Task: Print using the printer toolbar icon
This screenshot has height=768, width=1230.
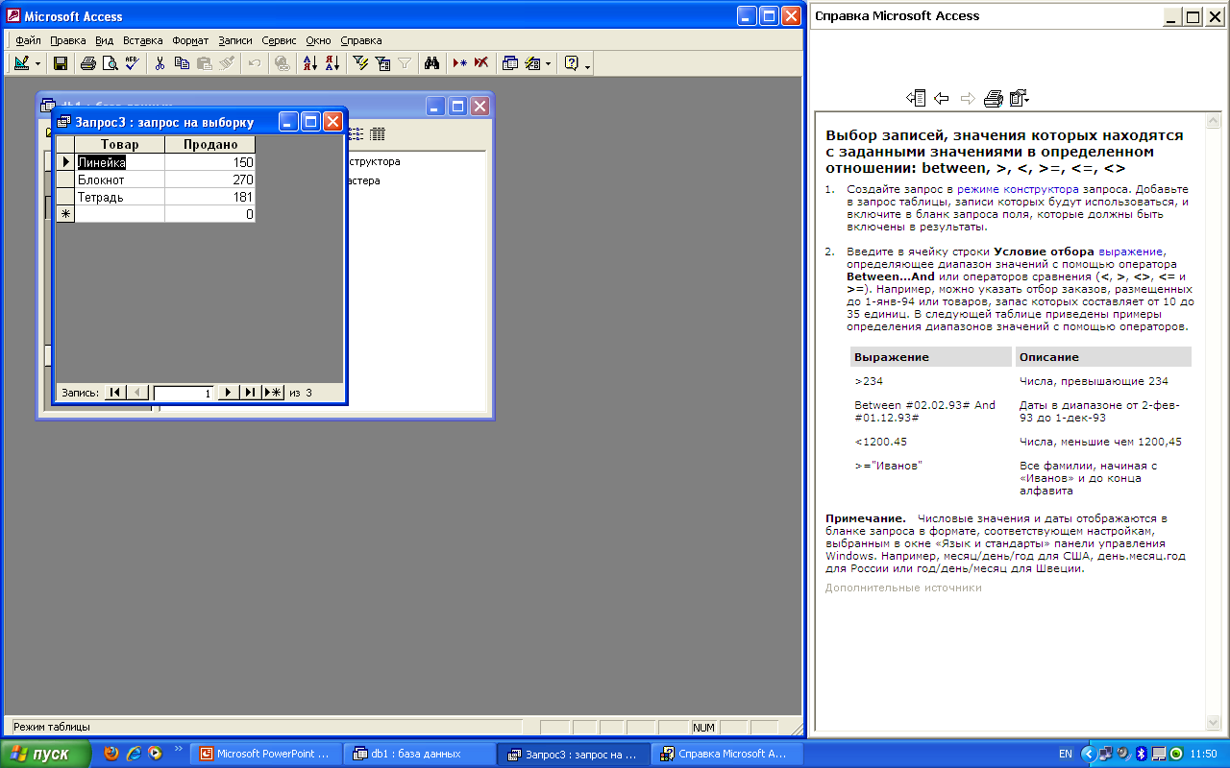Action: [88, 63]
